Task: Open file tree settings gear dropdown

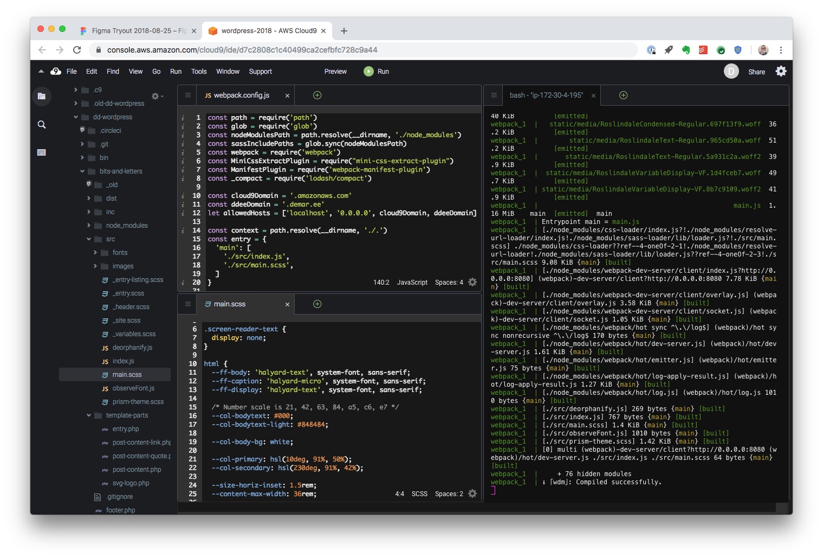Action: click(x=157, y=96)
